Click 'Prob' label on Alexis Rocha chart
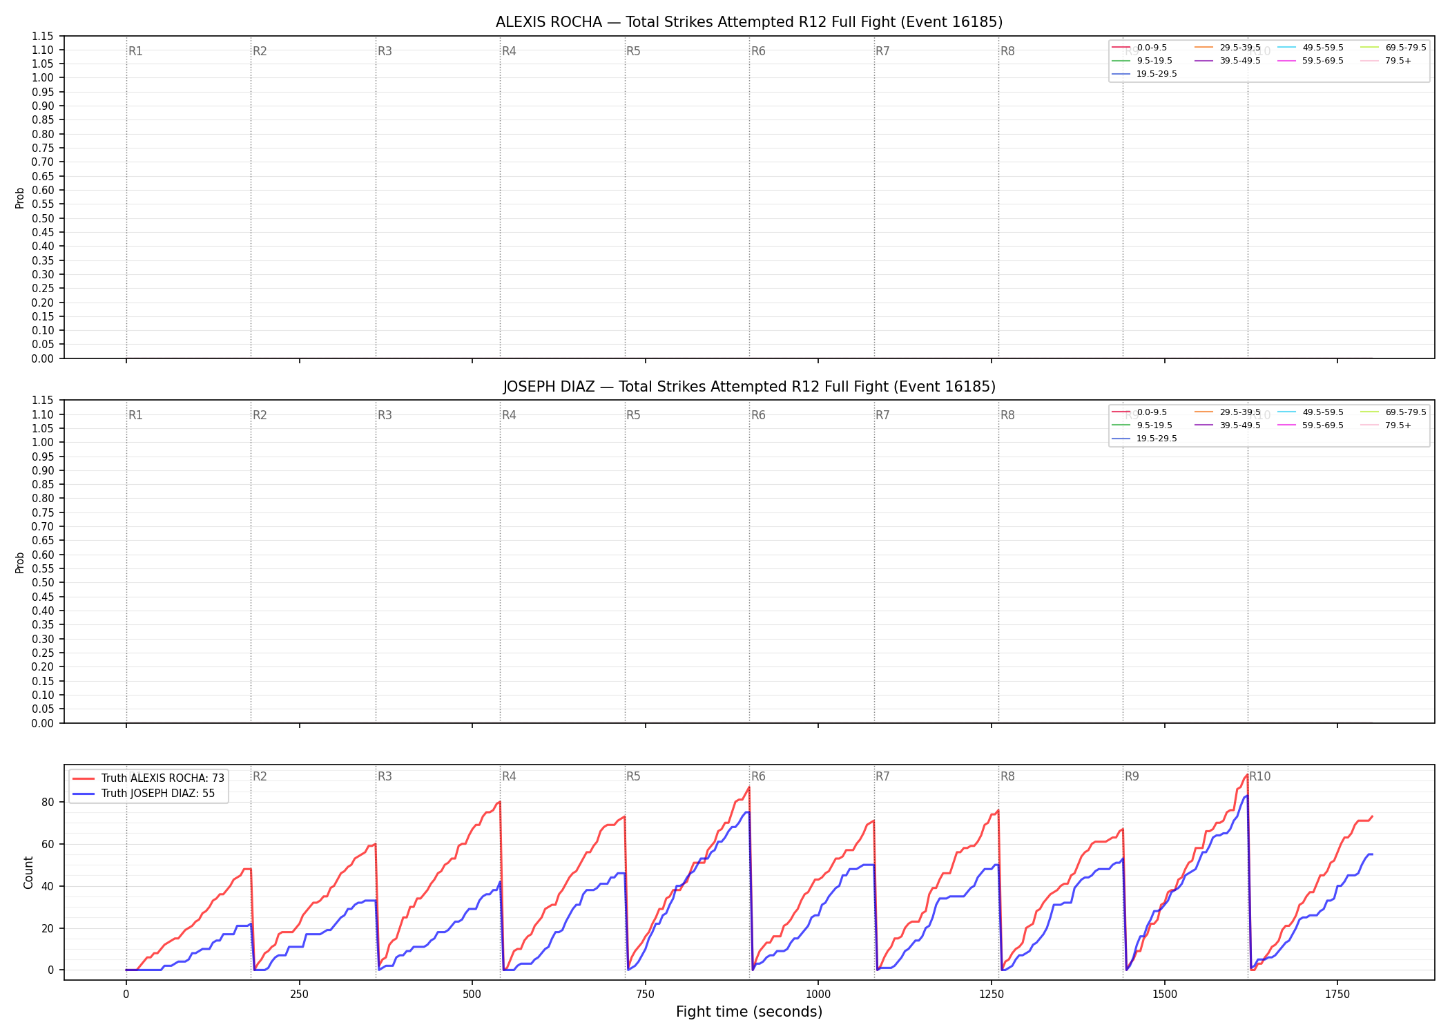The height and width of the screenshot is (1036, 1450). pos(20,198)
